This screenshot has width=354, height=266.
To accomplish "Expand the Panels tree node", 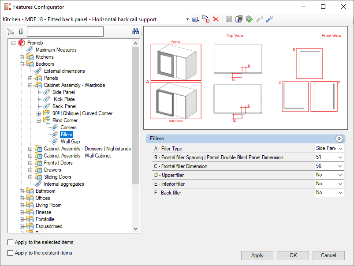I will pos(30,78).
